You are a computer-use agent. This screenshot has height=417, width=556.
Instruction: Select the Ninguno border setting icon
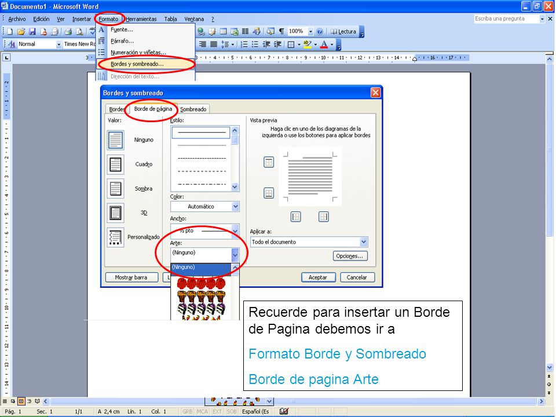(x=116, y=140)
